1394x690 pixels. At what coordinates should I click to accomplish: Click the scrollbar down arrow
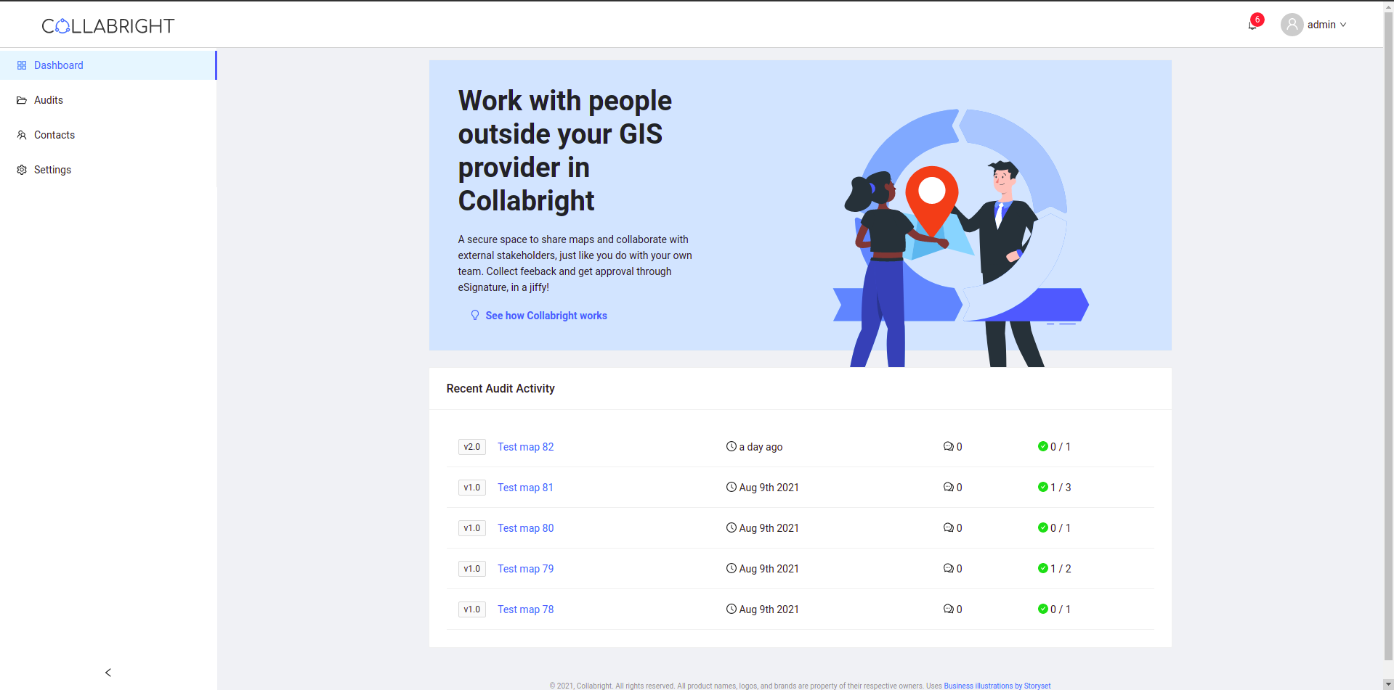click(1388, 684)
